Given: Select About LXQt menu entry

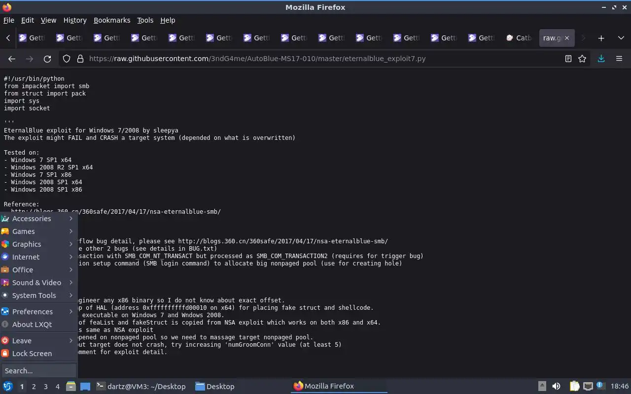Looking at the screenshot, I should [38, 325].
